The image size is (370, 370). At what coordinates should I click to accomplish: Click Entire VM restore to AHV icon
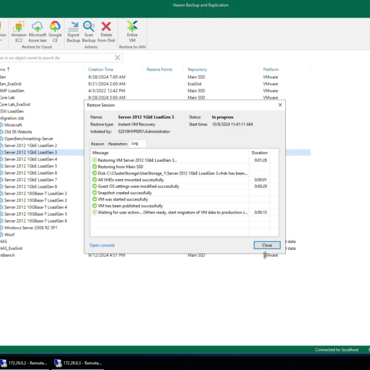tap(132, 32)
